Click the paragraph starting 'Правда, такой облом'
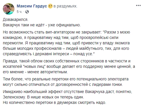 click(69, 66)
